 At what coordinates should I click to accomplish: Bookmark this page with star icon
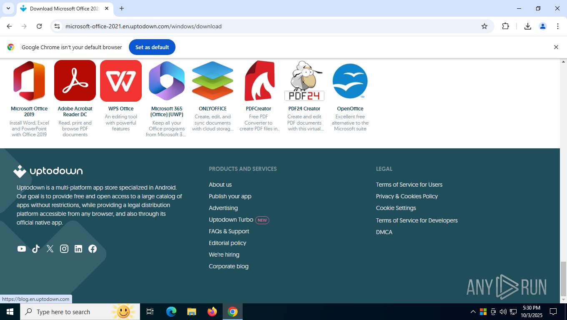coord(484,26)
